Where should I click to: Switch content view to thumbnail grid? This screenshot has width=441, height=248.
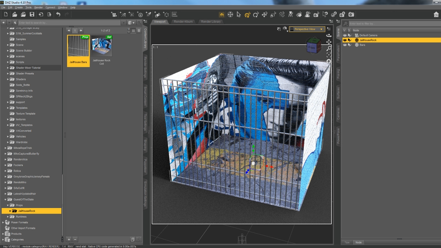(133, 31)
